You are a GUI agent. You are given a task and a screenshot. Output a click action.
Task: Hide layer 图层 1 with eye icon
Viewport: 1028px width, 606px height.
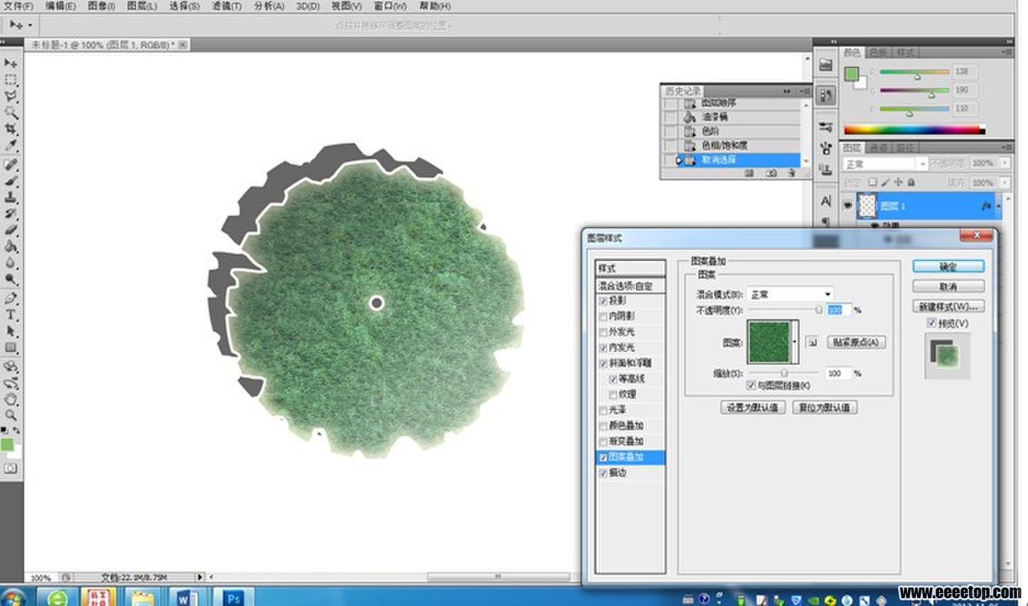tap(848, 205)
